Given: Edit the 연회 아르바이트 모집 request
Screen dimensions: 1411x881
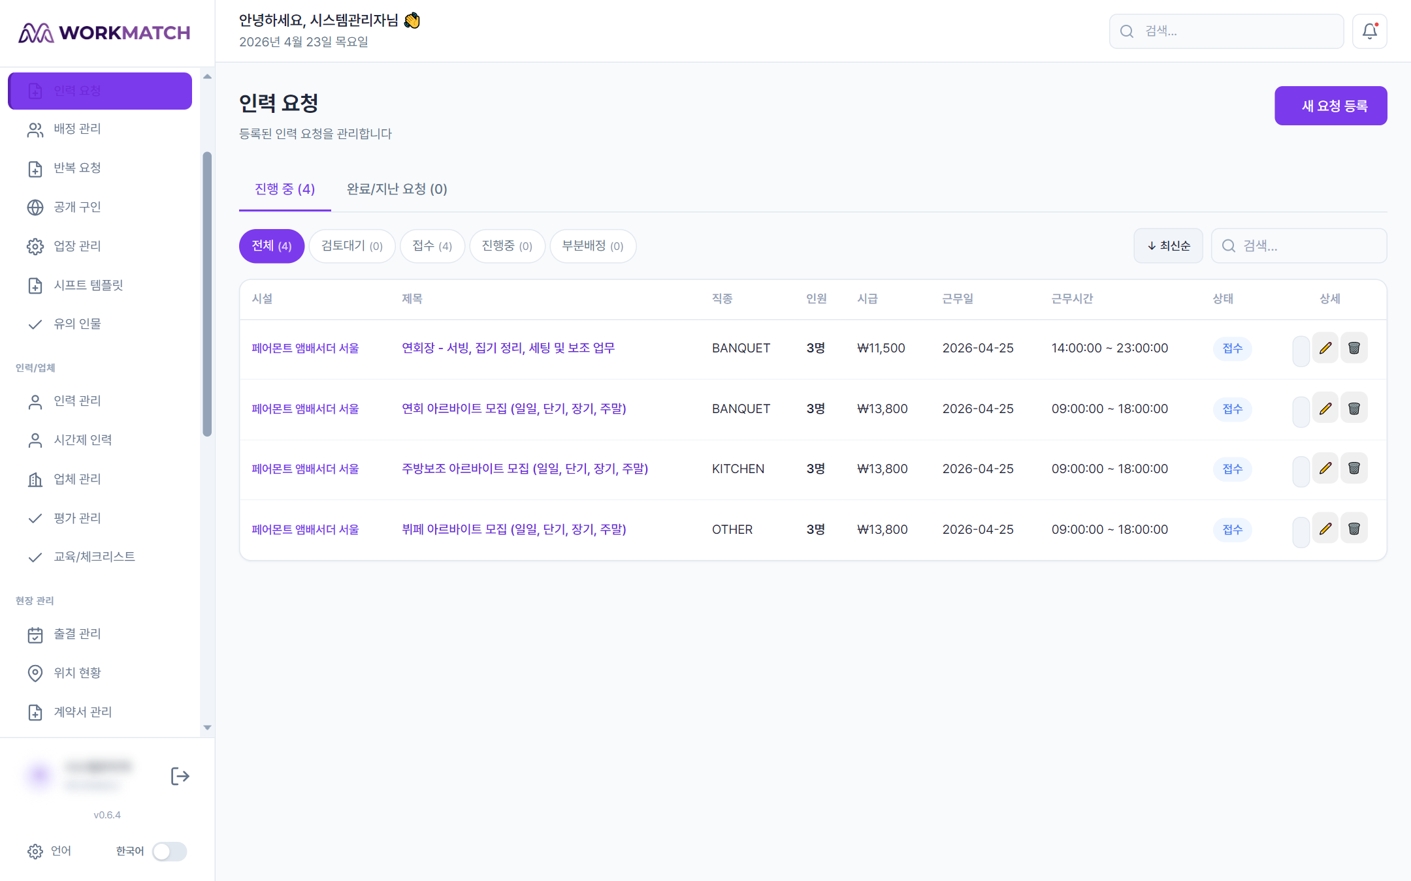Looking at the screenshot, I should tap(1325, 409).
